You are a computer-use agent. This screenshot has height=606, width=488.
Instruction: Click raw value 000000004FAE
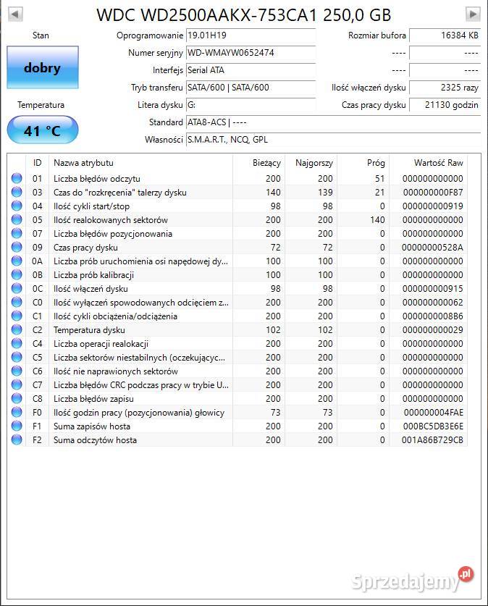point(433,413)
